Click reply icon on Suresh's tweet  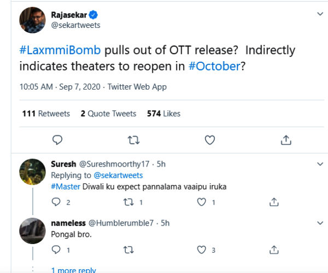pyautogui.click(x=56, y=202)
